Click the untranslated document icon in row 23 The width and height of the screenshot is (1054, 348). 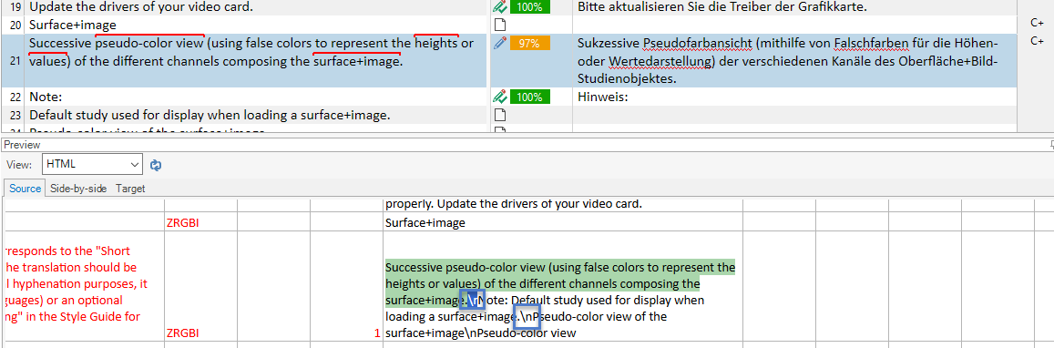click(x=499, y=115)
